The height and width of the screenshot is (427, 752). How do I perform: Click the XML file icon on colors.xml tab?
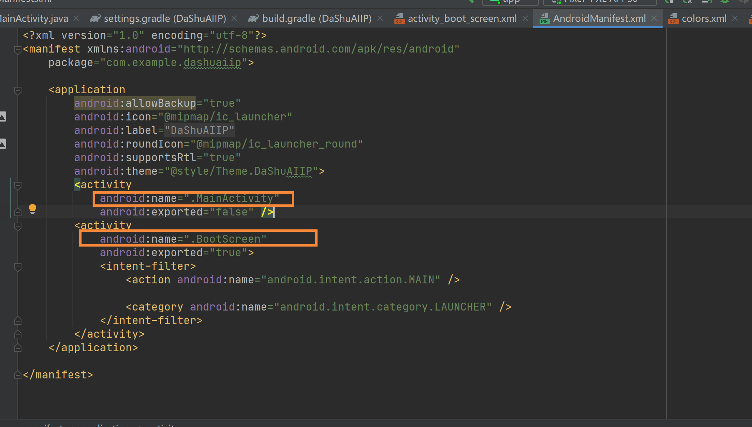tap(673, 19)
